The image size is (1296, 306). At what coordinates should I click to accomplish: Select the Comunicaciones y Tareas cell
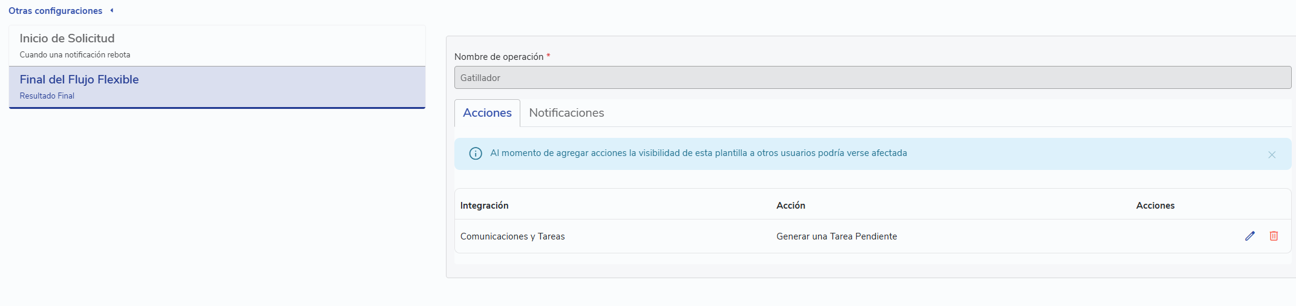pos(512,236)
